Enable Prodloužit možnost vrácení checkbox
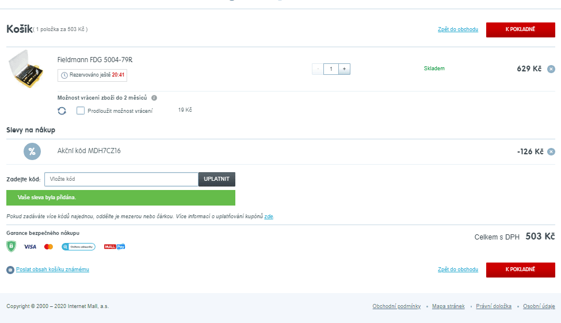This screenshot has height=323, width=561. point(81,111)
